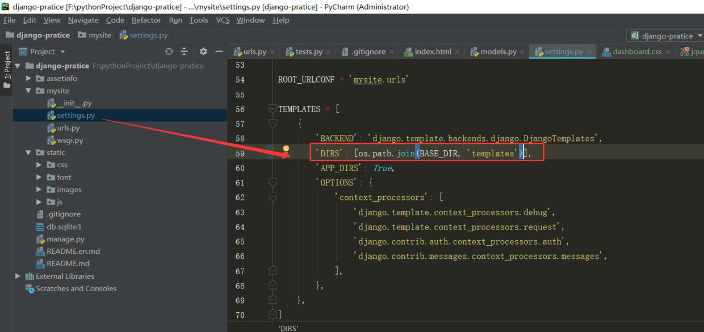The height and width of the screenshot is (332, 704).
Task: Click mysite breadcrumb in navigation bar
Action: [x=95, y=35]
